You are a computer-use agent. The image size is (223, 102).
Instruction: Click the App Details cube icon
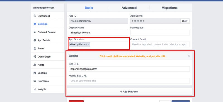pos(35,40)
